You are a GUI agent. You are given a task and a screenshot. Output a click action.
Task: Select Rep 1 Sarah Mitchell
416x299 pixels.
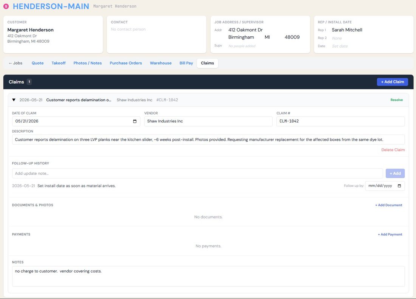(x=347, y=30)
